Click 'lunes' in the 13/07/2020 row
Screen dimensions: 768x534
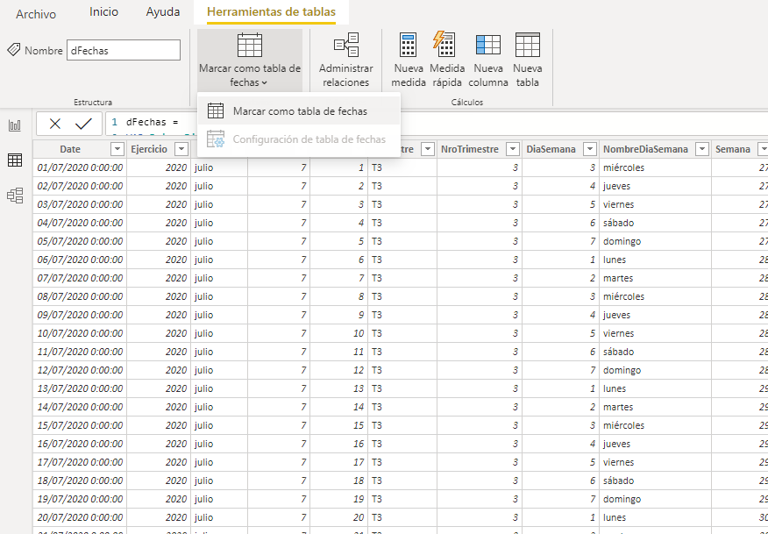(615, 388)
